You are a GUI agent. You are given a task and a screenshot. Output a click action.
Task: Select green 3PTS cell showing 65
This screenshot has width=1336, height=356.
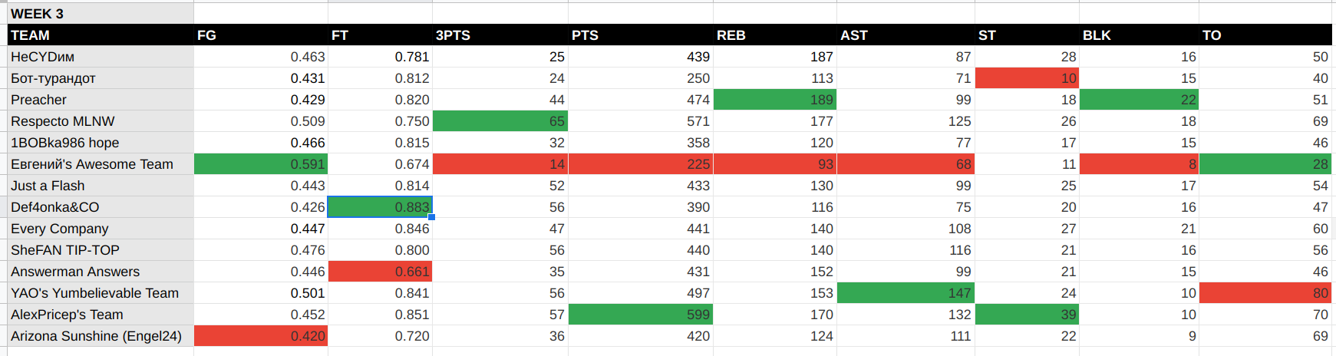(500, 121)
